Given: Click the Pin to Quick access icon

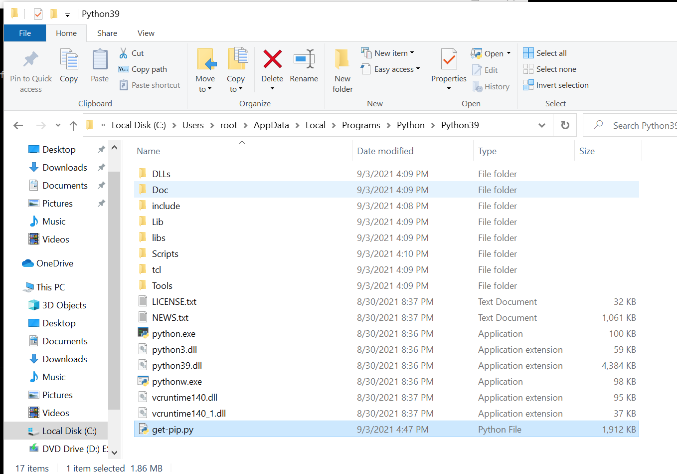Looking at the screenshot, I should click(31, 59).
